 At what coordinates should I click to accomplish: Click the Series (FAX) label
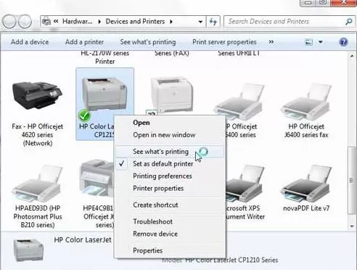[172, 53]
